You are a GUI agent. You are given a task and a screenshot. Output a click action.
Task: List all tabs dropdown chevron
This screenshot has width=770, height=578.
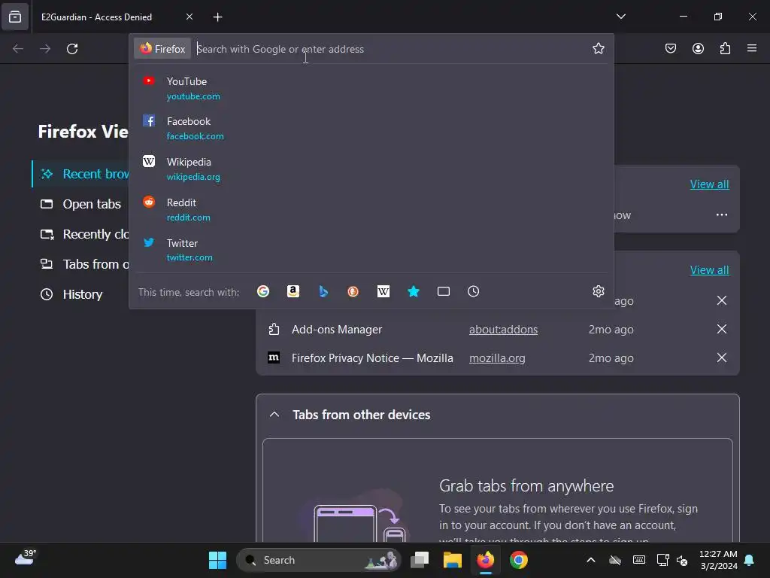(620, 17)
